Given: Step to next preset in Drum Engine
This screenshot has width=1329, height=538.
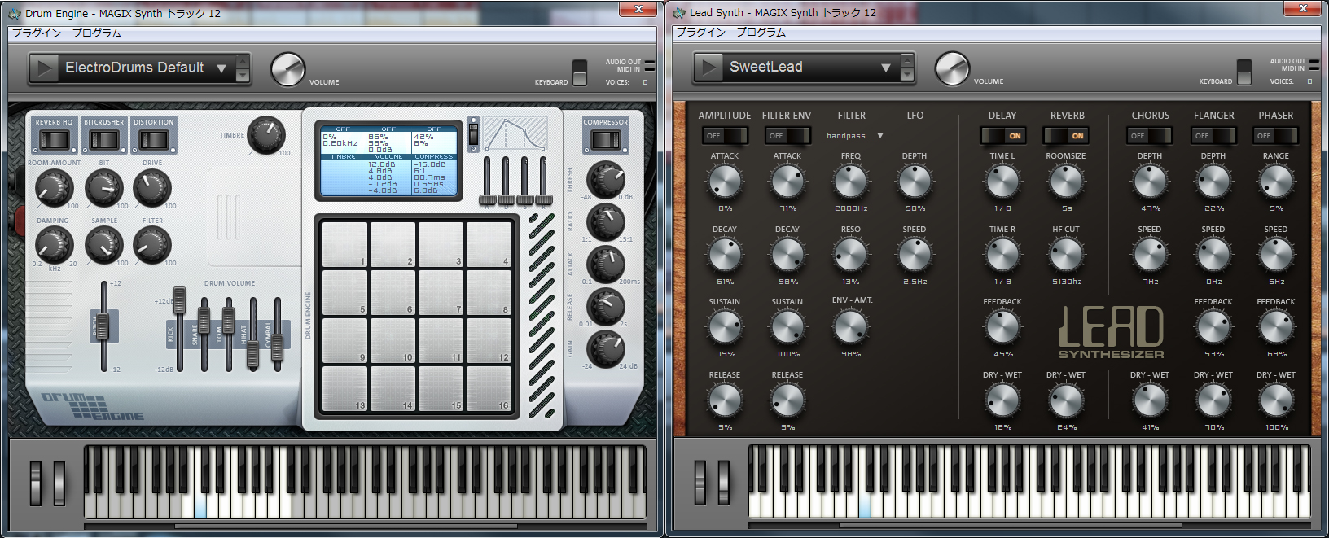Looking at the screenshot, I should coord(243,76).
